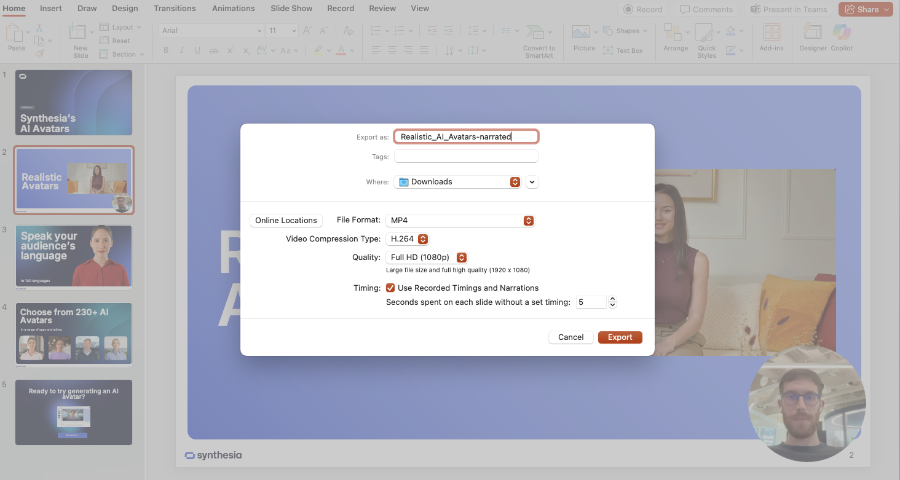The image size is (900, 480).
Task: Toggle Strikethrough formatting
Action: [x=214, y=50]
